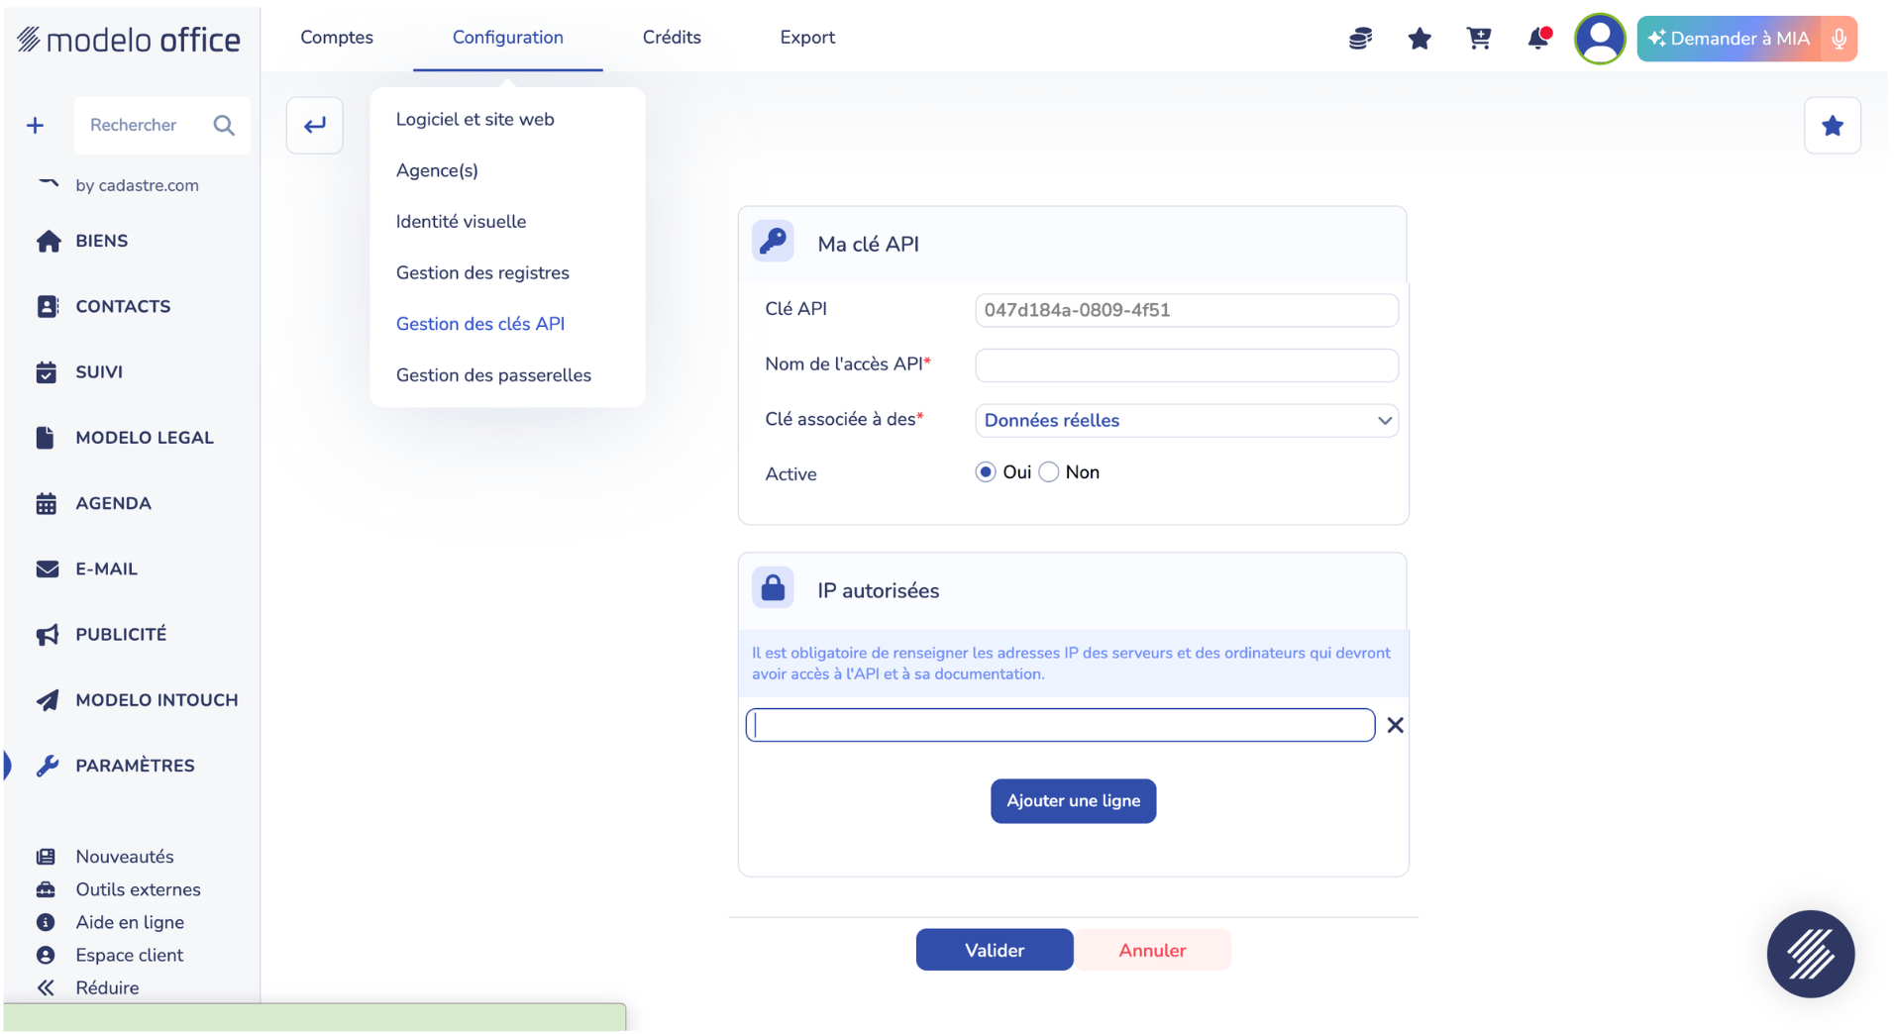Select Non for Active
1894x1034 pixels.
pyautogui.click(x=1049, y=472)
